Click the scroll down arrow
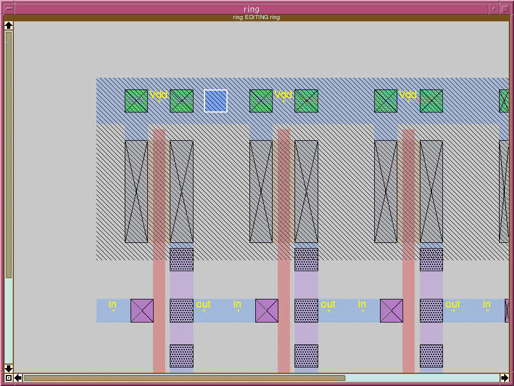Viewport: 514px width, 386px height. [x=9, y=368]
